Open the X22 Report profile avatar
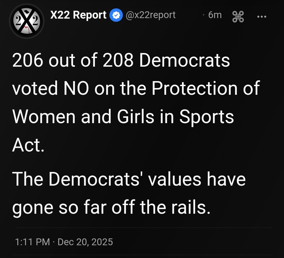284x258 pixels. [27, 21]
